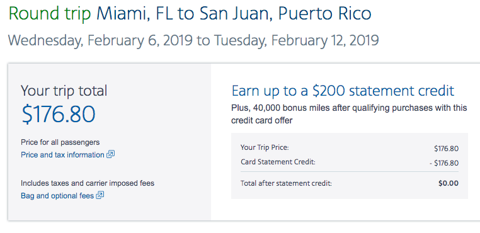Select the $176.80 trip total amount
Image resolution: width=480 pixels, height=233 pixels.
coord(58,115)
